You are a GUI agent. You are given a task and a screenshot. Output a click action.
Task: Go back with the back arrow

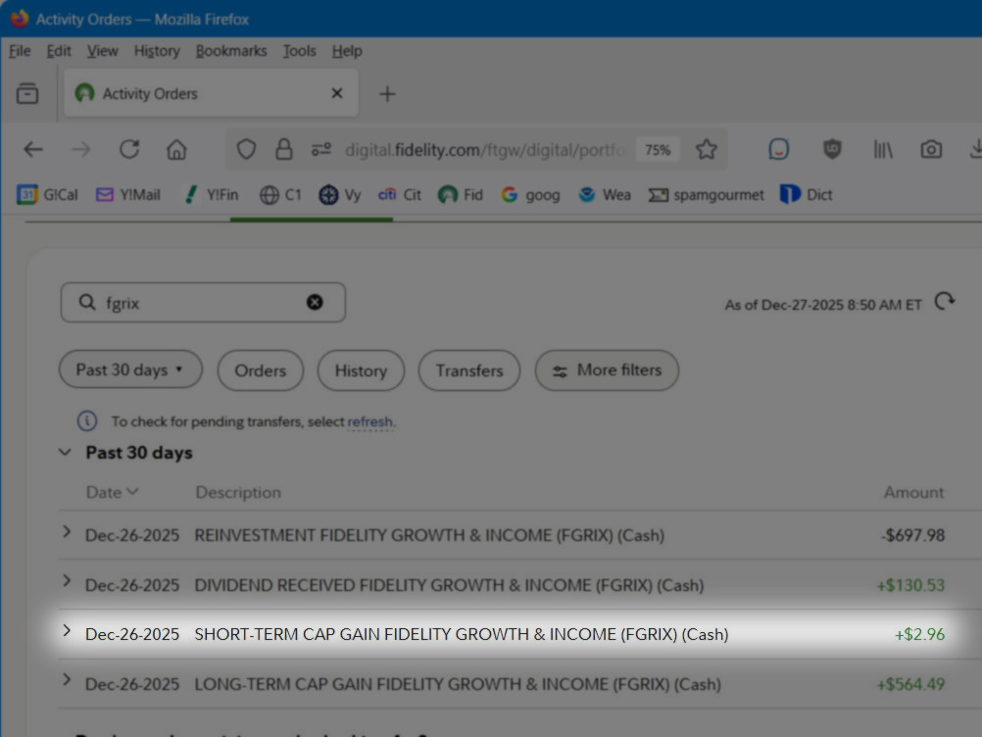33,150
